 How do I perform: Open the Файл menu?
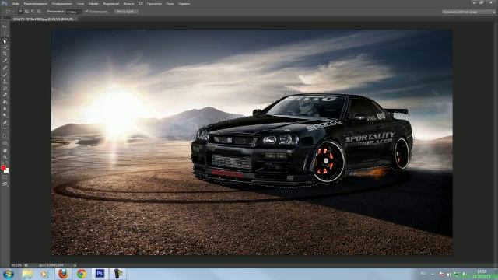pyautogui.click(x=16, y=3)
